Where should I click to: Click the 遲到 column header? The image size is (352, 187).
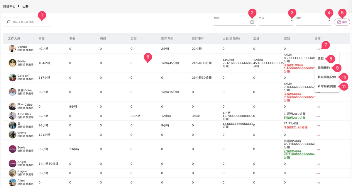pyautogui.click(x=287, y=39)
